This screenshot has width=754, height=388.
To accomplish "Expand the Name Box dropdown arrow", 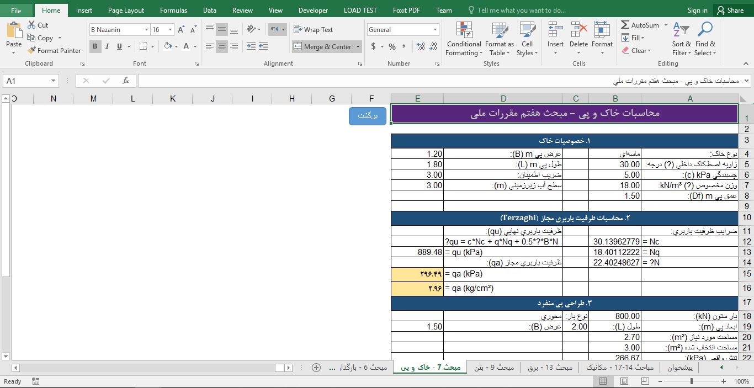I will (53, 81).
